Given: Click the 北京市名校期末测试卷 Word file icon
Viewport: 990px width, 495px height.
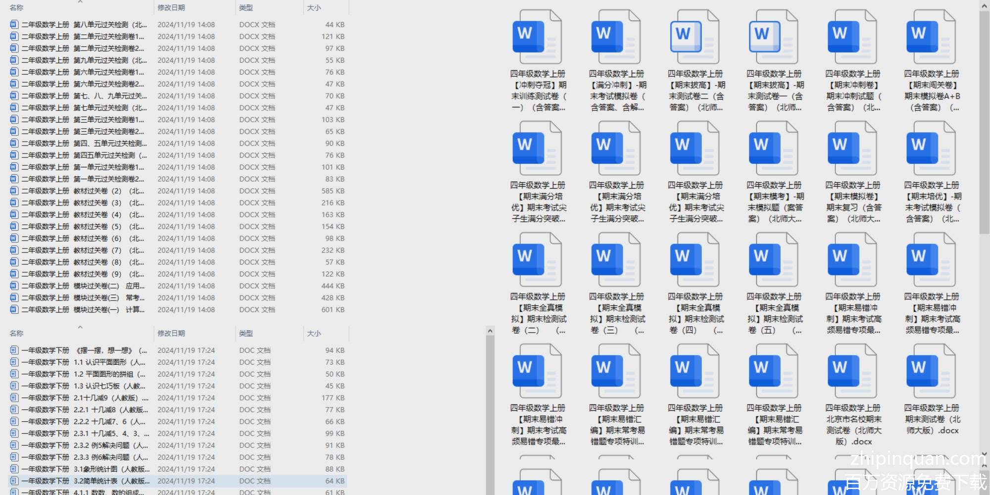Looking at the screenshot, I should pyautogui.click(x=852, y=372).
